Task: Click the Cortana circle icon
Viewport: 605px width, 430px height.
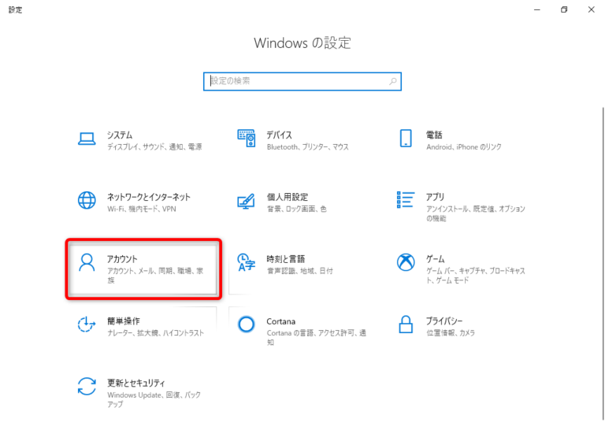Action: coord(246,324)
